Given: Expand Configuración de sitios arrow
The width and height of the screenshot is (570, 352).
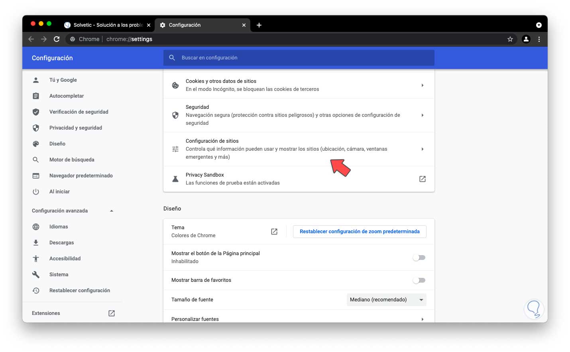Looking at the screenshot, I should tap(422, 149).
